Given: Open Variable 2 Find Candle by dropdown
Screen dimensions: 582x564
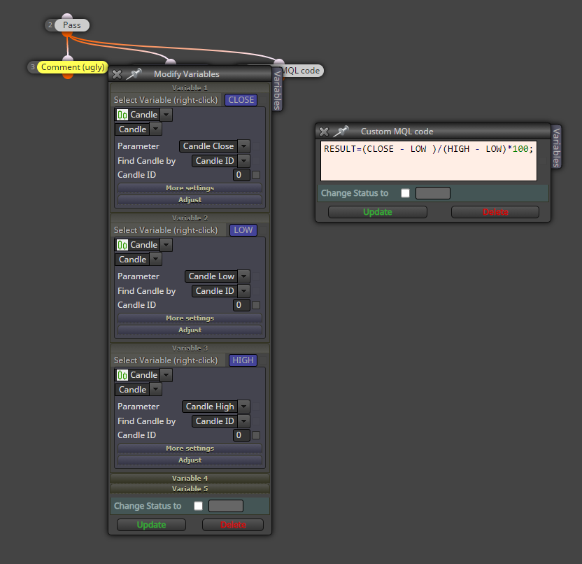Looking at the screenshot, I should (x=243, y=291).
